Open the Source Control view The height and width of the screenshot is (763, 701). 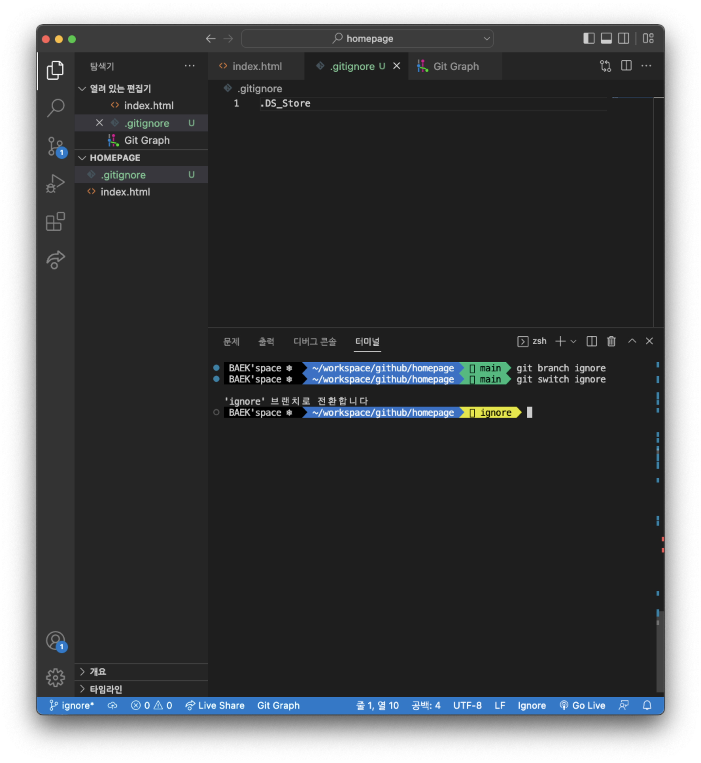[56, 146]
